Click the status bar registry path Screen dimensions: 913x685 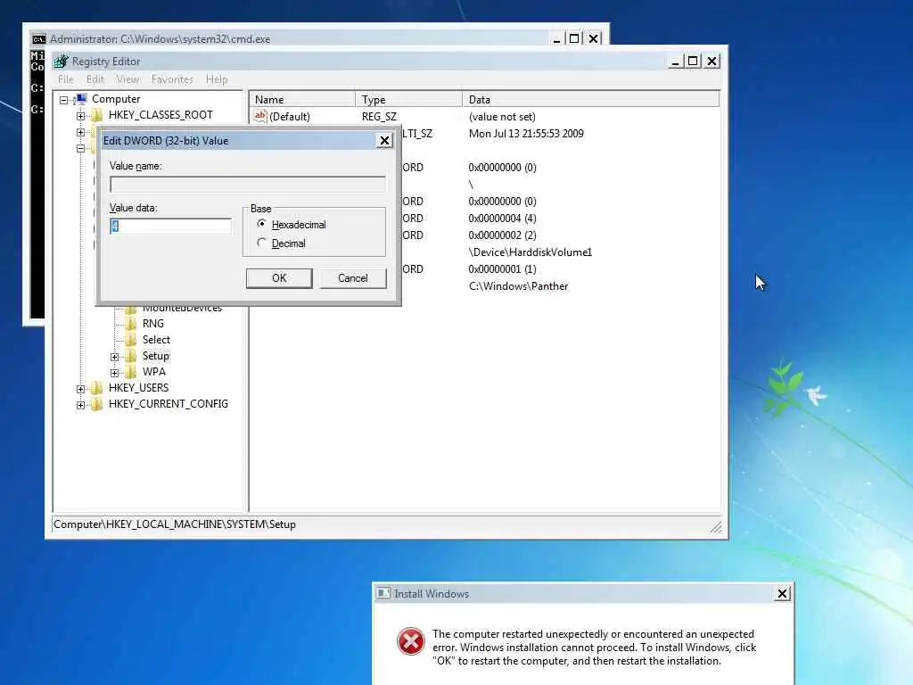click(175, 524)
